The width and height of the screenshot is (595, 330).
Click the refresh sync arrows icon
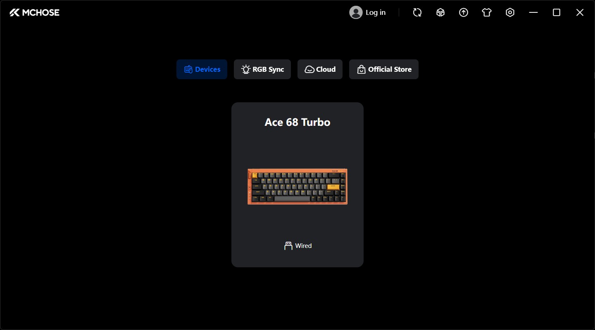(x=417, y=12)
